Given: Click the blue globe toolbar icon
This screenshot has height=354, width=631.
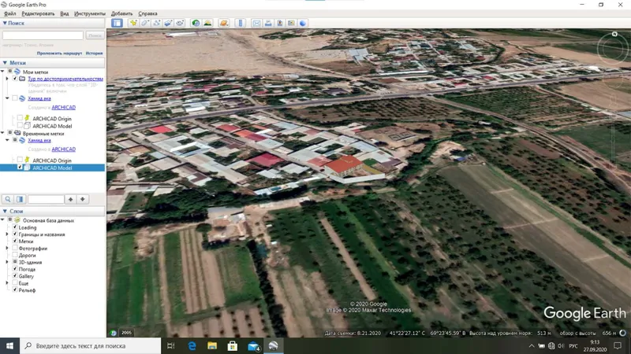Looking at the screenshot, I should pos(303,23).
